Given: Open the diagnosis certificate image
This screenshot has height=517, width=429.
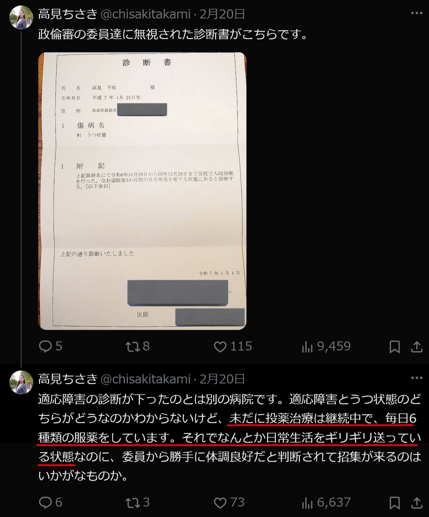Looking at the screenshot, I should click(x=142, y=191).
